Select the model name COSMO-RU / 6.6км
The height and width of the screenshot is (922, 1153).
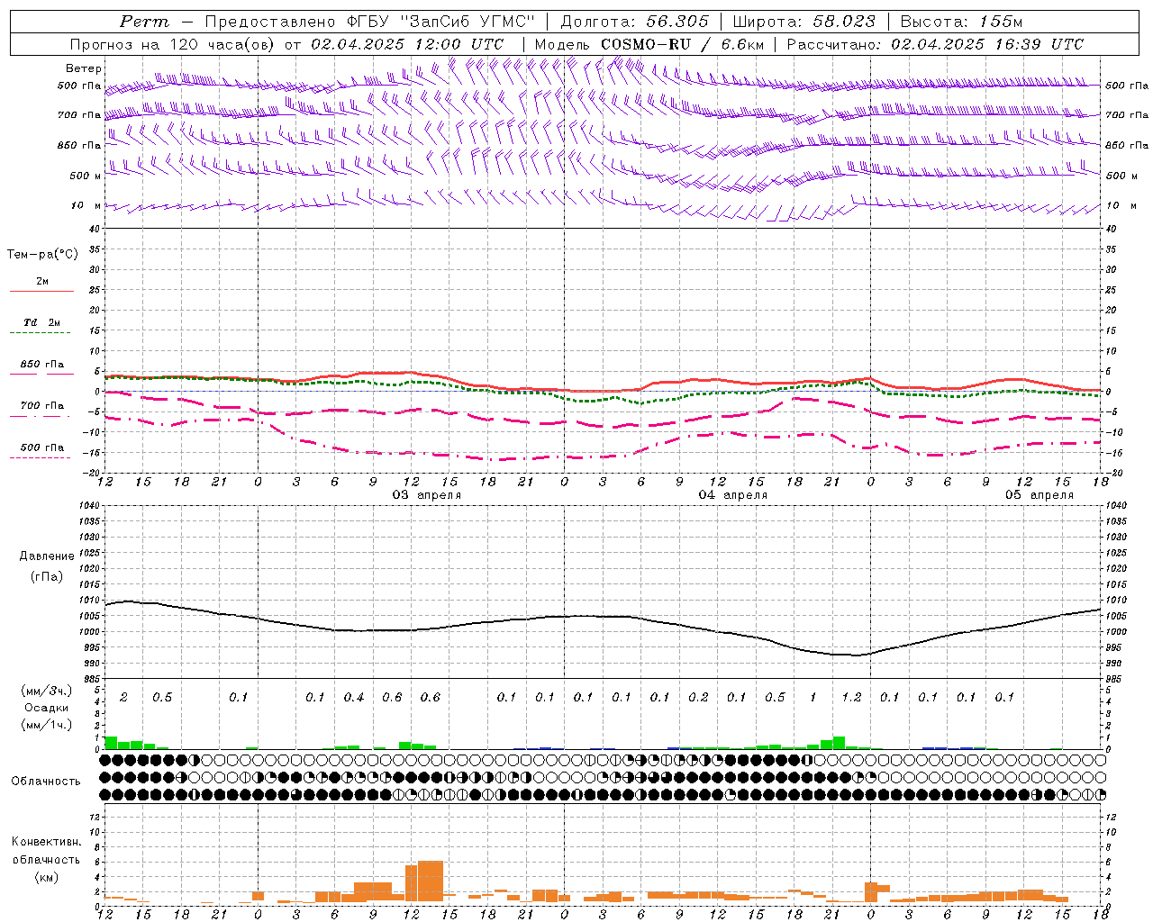[683, 44]
